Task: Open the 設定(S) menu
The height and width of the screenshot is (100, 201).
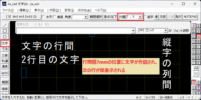Action: coord(69,10)
